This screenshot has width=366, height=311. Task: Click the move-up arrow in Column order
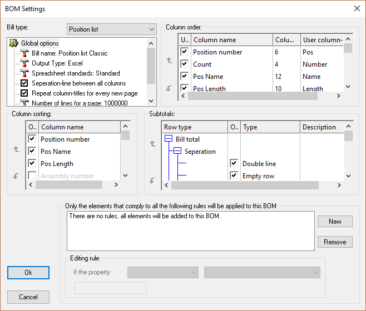point(170,61)
